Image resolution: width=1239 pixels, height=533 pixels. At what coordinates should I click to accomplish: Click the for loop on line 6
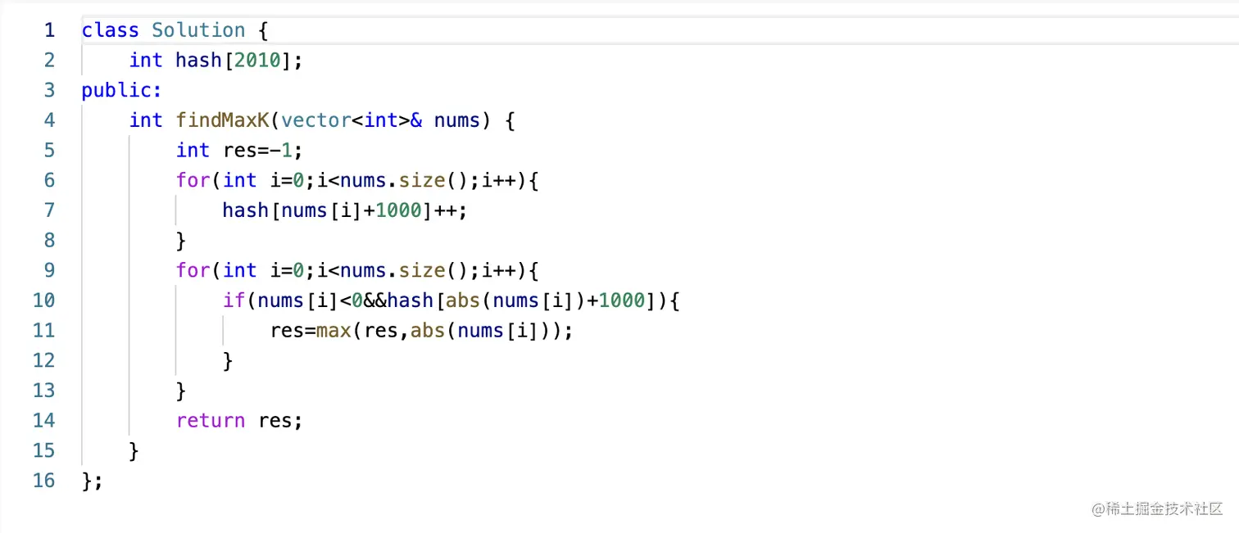pyautogui.click(x=357, y=180)
